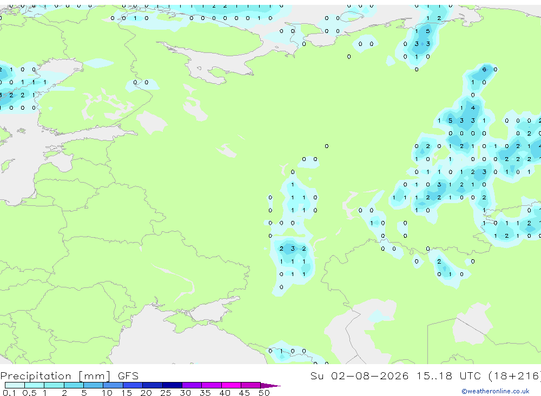Click the 'Precipitation [mm] GFS' title

pos(69,376)
